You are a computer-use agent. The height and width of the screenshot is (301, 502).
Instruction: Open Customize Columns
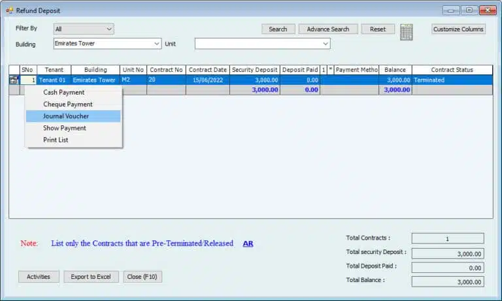click(x=458, y=29)
